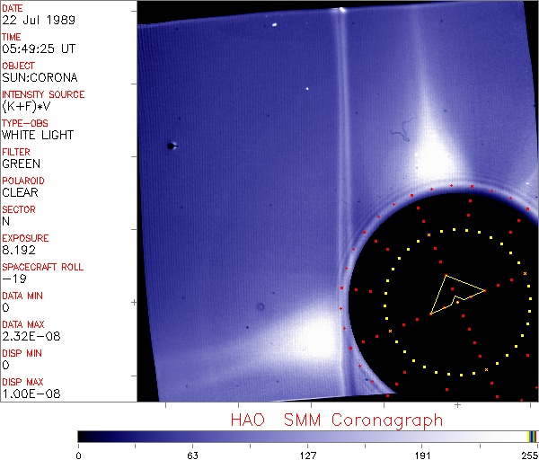Click the DISP MIN label
Image resolution: width=539 pixels, height=460 pixels.
22,353
